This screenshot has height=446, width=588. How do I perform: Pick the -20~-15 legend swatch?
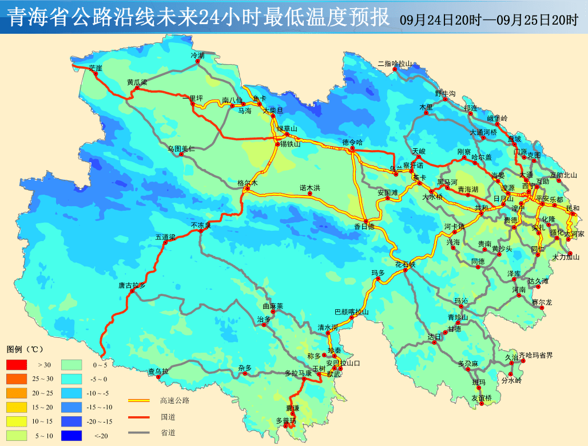coord(71,421)
